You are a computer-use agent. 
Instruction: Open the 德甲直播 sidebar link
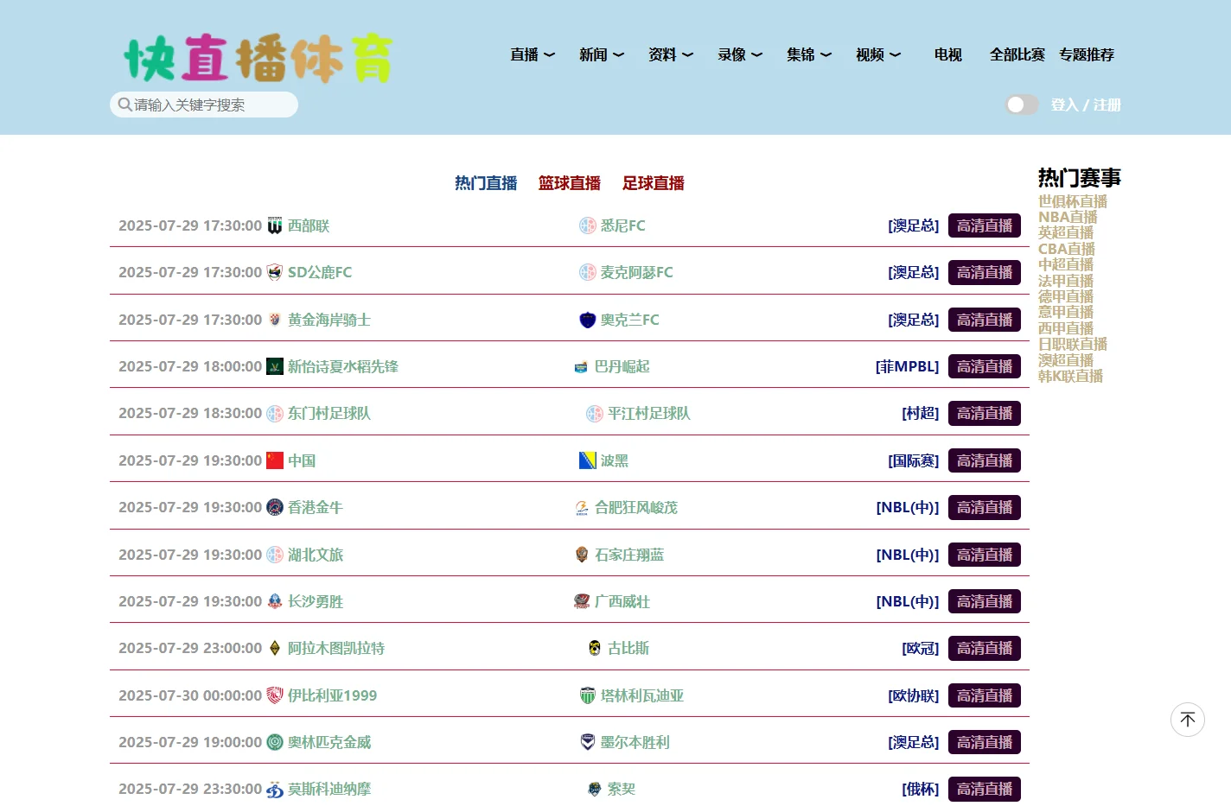1066,296
